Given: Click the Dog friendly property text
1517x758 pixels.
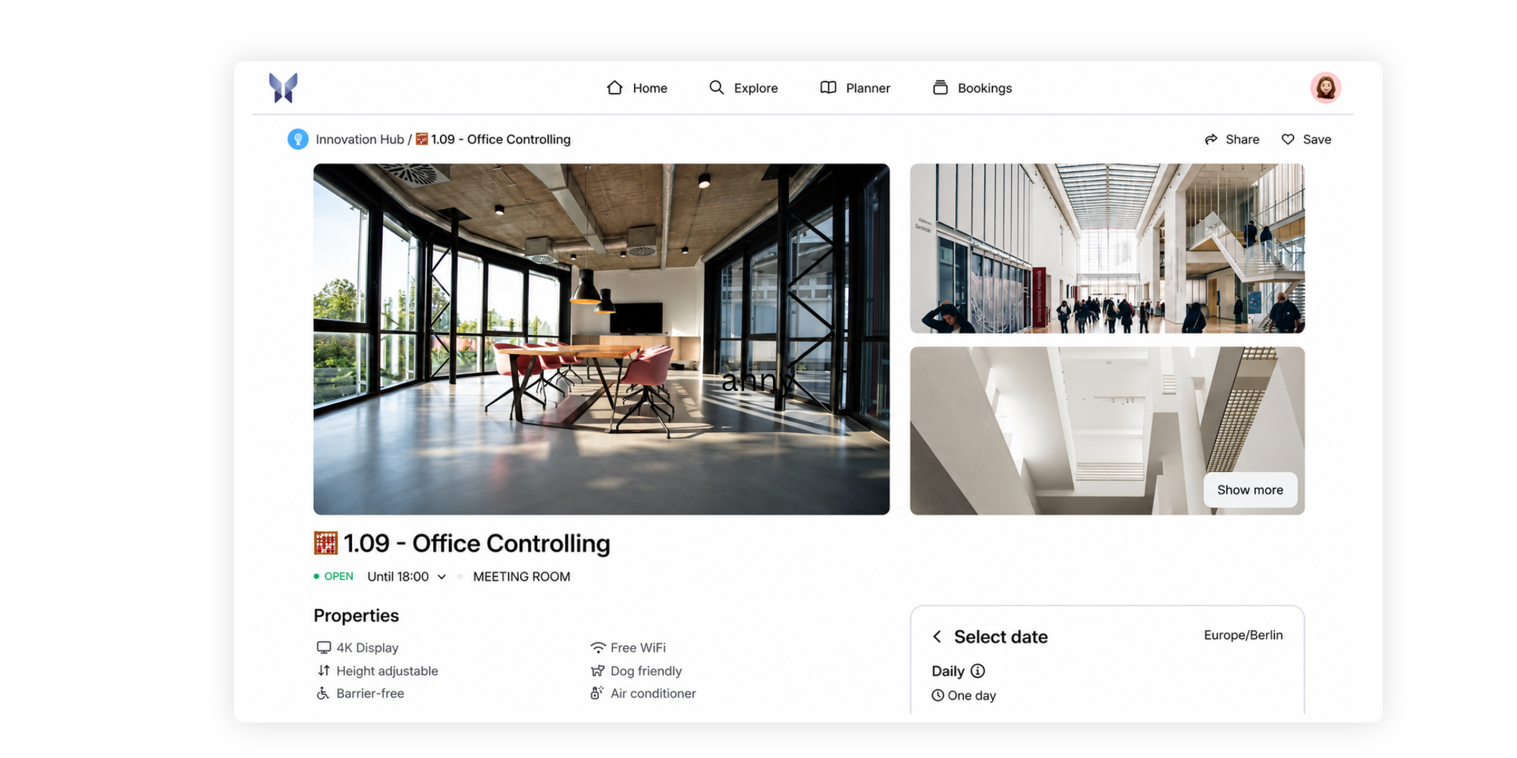Looking at the screenshot, I should pos(646,671).
